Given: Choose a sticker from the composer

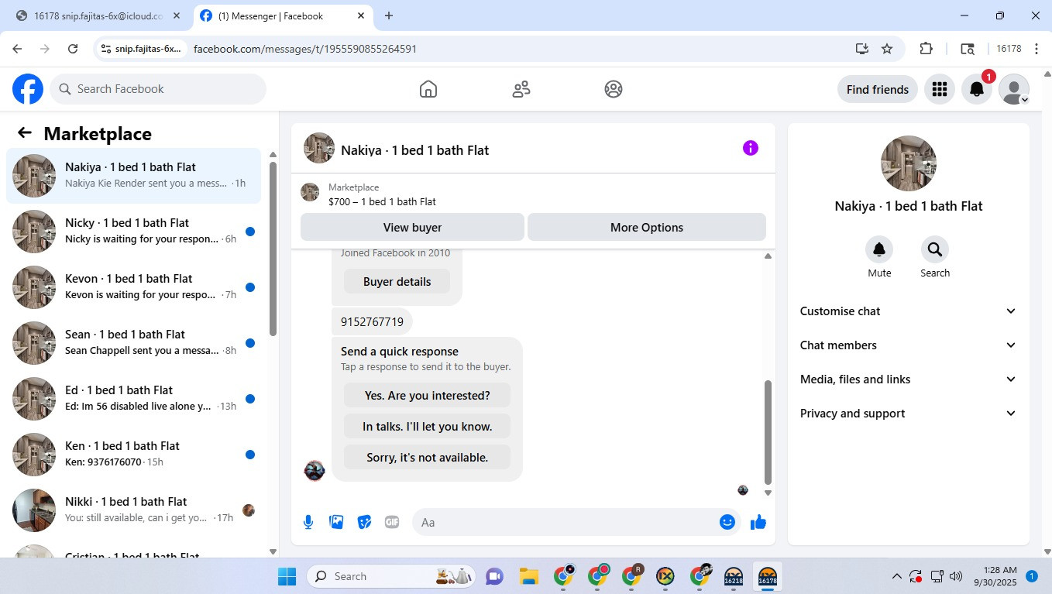Looking at the screenshot, I should point(364,522).
